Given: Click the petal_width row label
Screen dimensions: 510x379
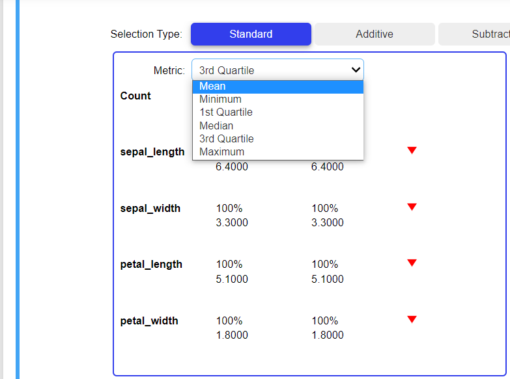Looking at the screenshot, I should (149, 321).
